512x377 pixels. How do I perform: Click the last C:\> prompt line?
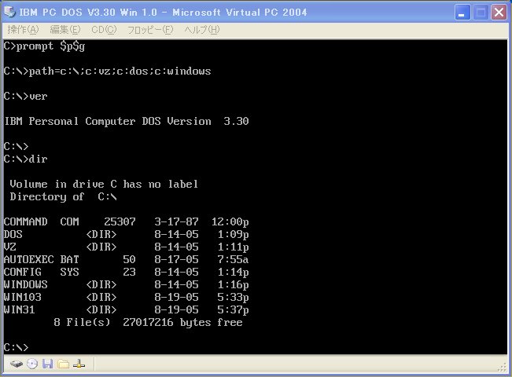coord(17,348)
